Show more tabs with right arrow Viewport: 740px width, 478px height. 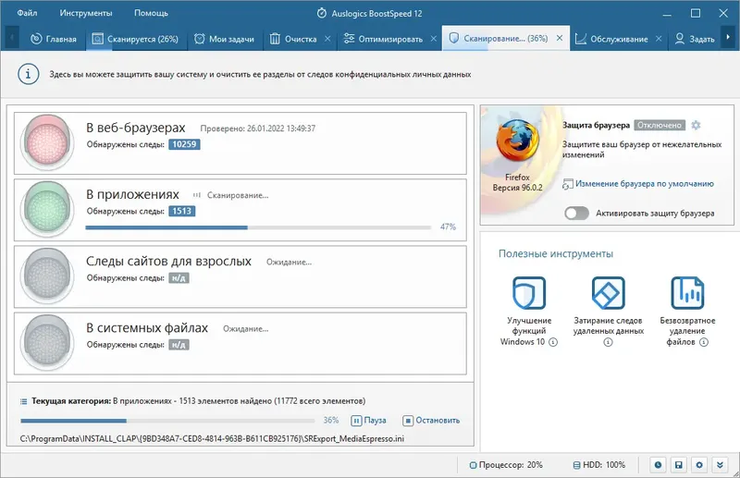[x=728, y=37]
